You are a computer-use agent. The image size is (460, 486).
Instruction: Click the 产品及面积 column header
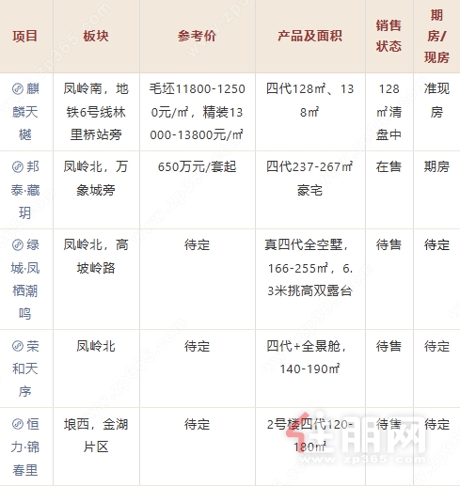coord(309,36)
